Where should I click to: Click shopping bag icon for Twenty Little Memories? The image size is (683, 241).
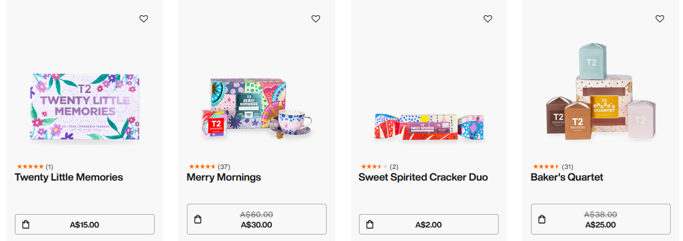pyautogui.click(x=26, y=224)
